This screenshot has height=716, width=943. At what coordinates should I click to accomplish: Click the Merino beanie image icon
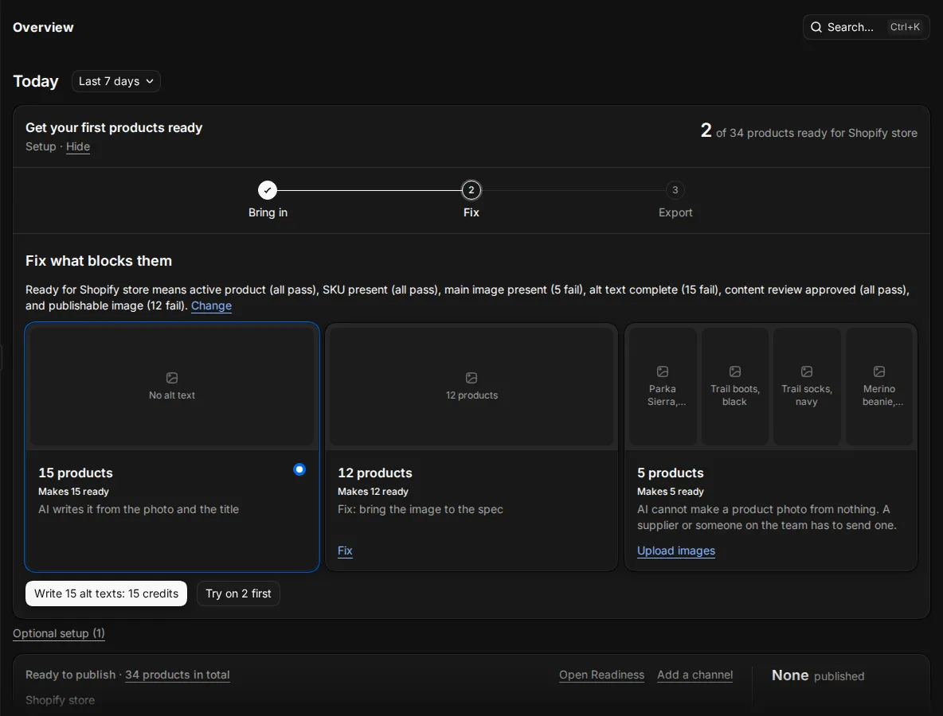879,372
